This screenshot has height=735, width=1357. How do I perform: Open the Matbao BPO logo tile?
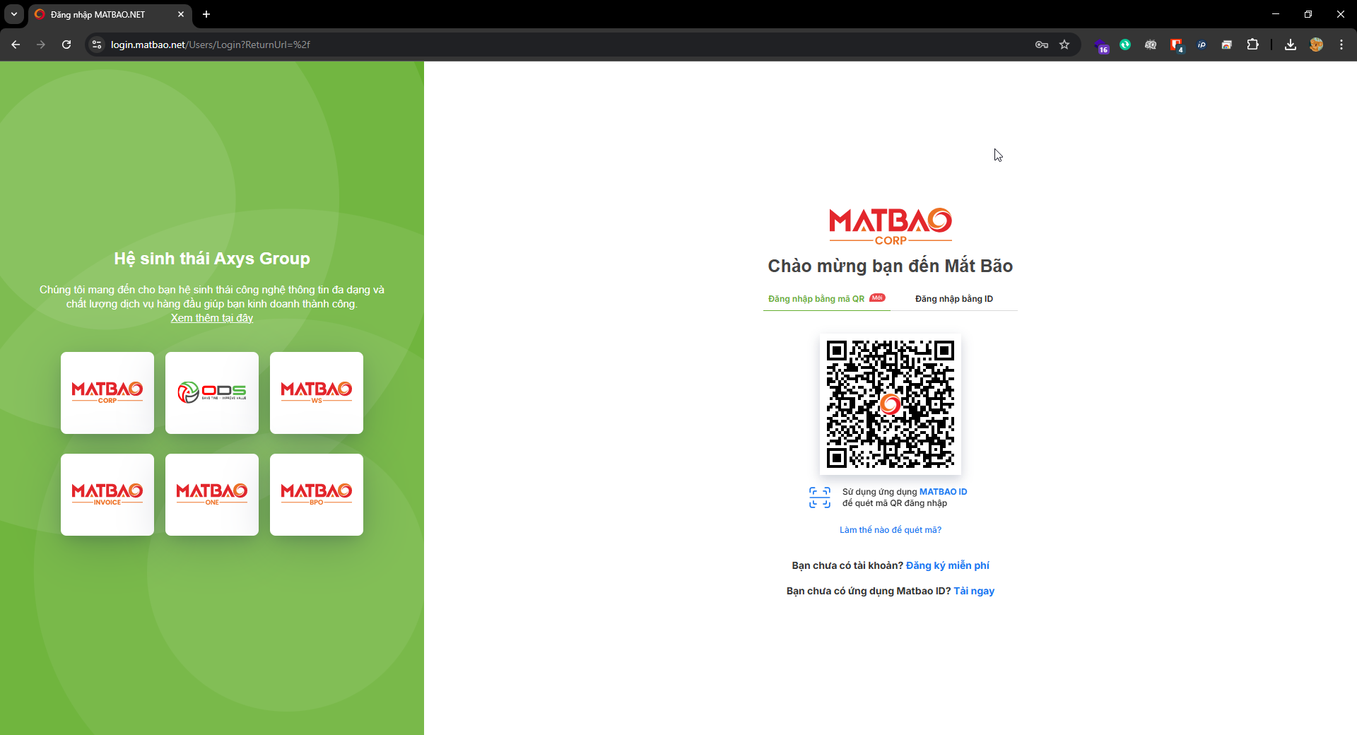coord(317,494)
